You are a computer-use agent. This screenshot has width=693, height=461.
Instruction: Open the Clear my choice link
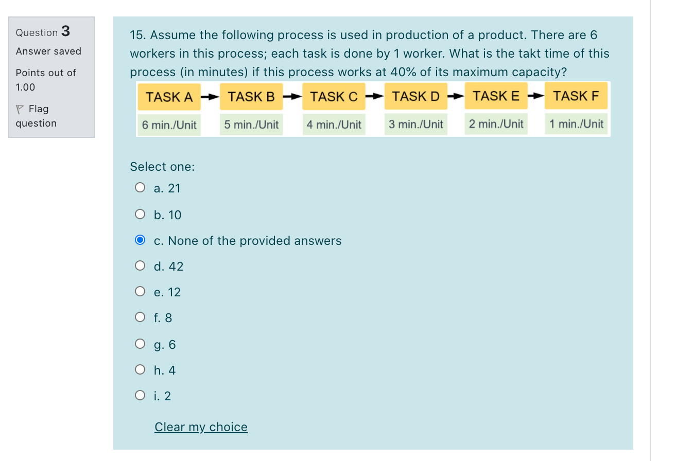coord(201,427)
